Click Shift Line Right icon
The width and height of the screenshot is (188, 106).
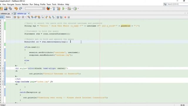pyautogui.click(x=61, y=17)
